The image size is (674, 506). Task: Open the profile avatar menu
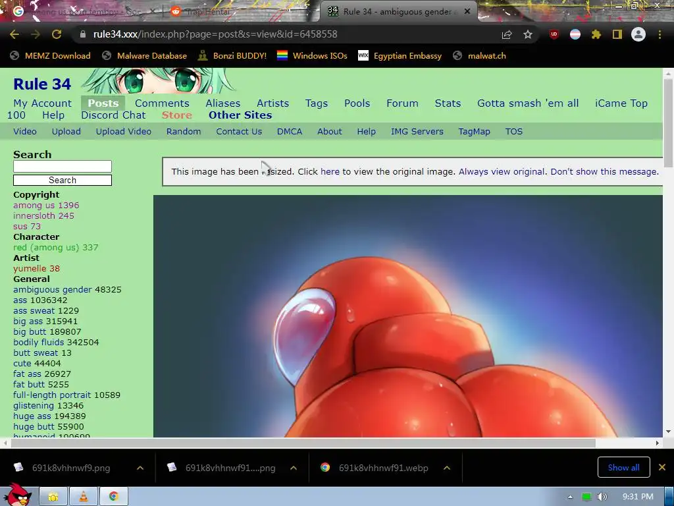pos(638,34)
